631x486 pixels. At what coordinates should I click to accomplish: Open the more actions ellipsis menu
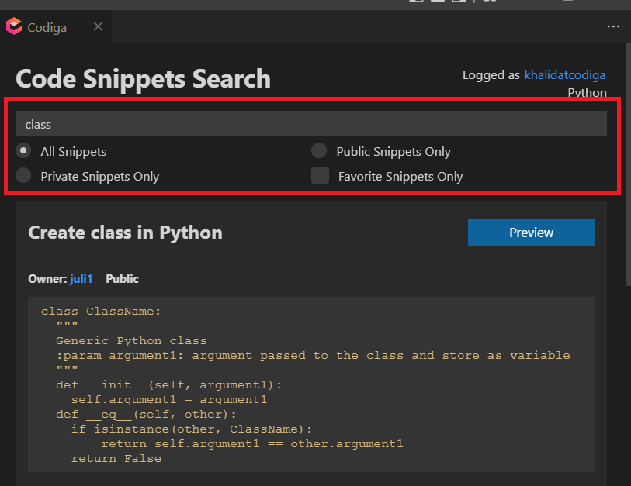pyautogui.click(x=613, y=26)
